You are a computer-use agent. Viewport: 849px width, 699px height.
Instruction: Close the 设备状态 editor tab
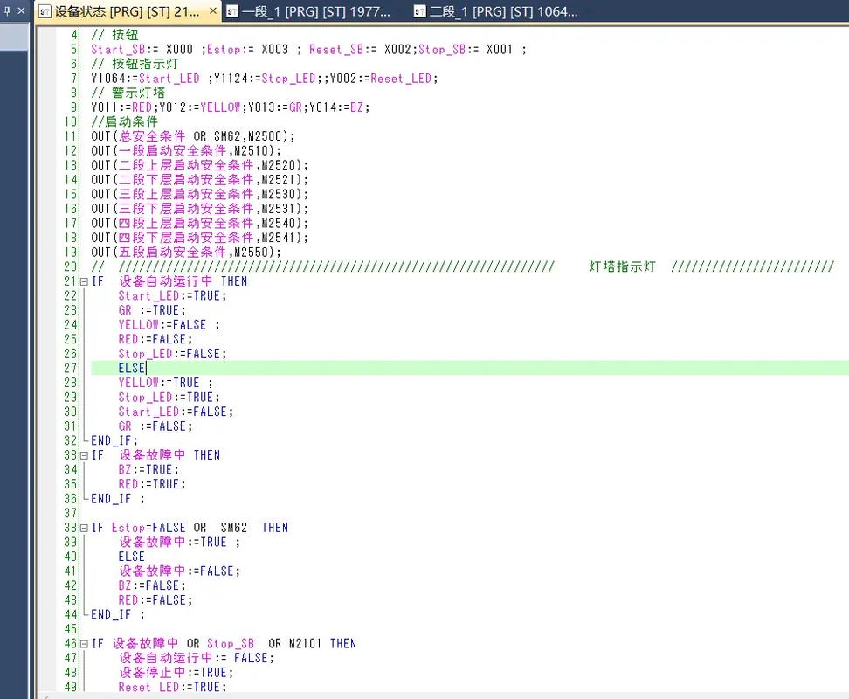coord(213,10)
